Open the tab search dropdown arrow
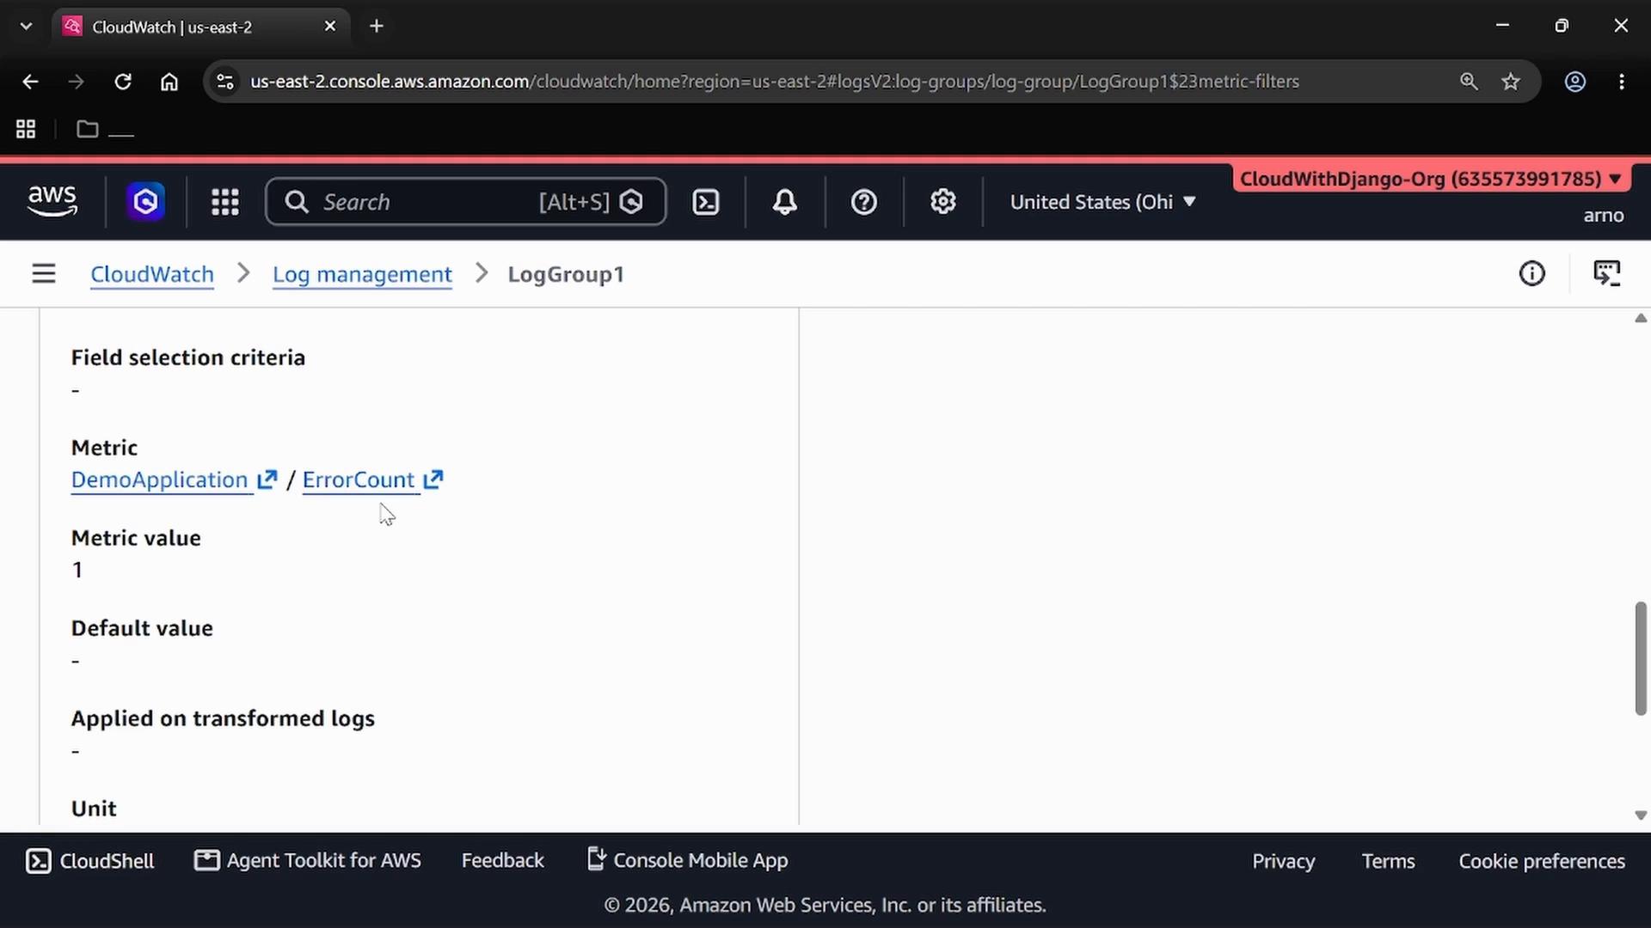 [26, 27]
